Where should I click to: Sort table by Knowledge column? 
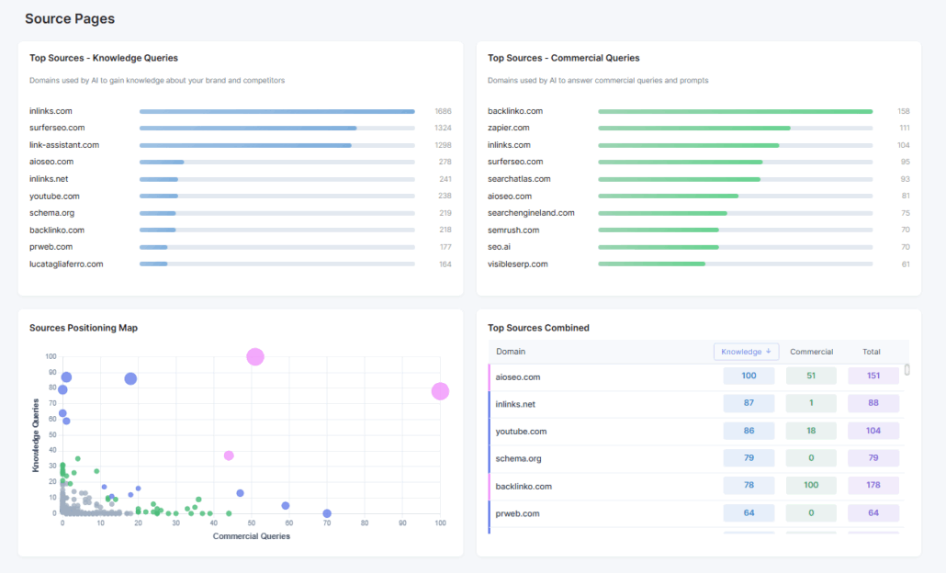747,352
